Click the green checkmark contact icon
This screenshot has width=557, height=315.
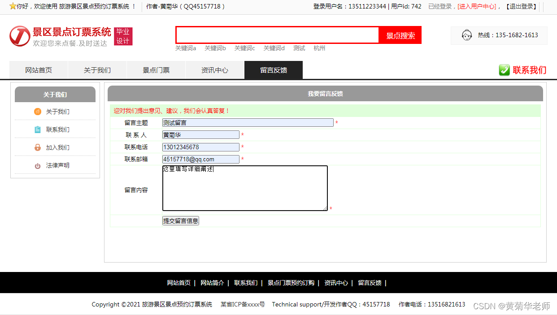click(504, 70)
